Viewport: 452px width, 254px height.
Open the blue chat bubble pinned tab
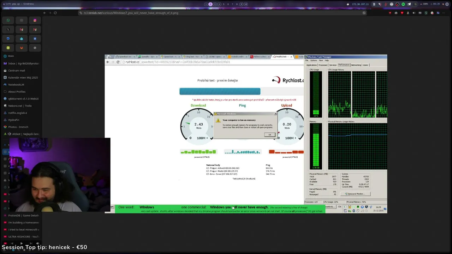click(8, 39)
